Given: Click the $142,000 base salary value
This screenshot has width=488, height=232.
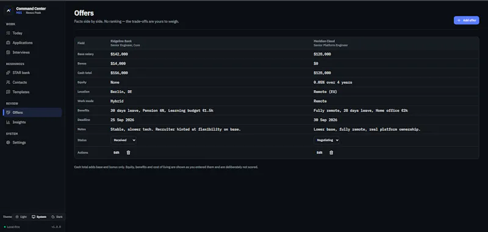Looking at the screenshot, I should tap(119, 54).
